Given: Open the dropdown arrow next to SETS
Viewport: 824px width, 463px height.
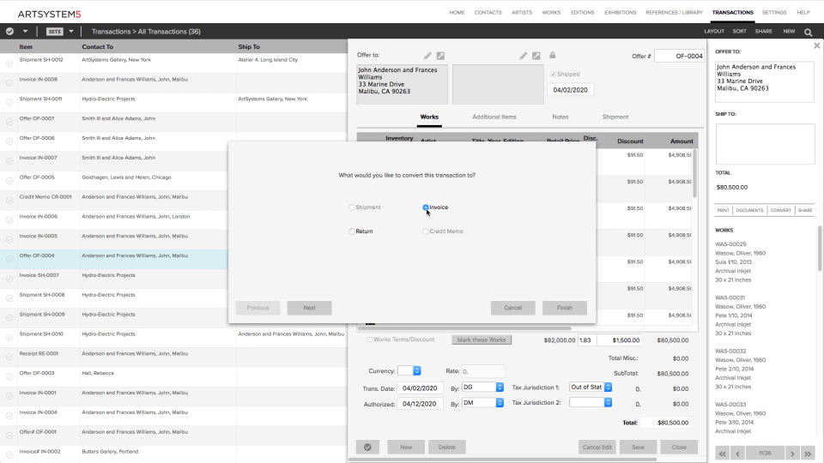Looking at the screenshot, I should (x=71, y=32).
